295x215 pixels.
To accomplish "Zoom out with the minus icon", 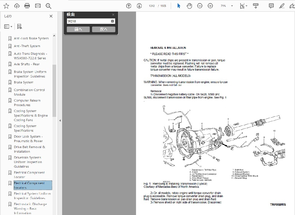I will point(200,6).
